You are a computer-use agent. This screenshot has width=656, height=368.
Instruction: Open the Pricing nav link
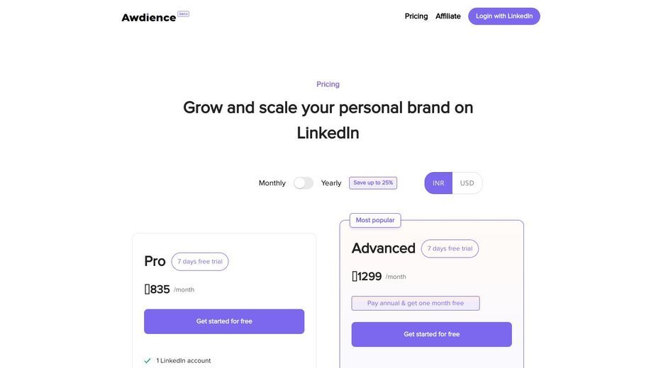[416, 16]
